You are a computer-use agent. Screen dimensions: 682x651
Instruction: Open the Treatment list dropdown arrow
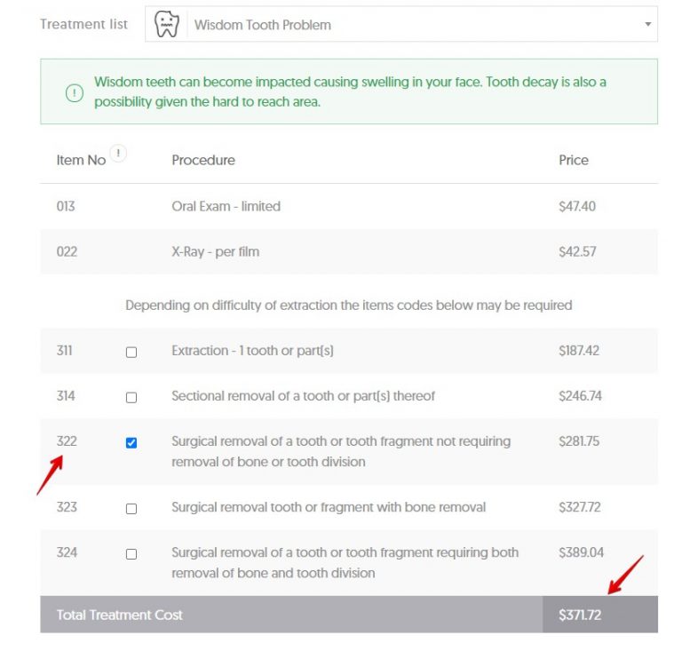click(647, 25)
